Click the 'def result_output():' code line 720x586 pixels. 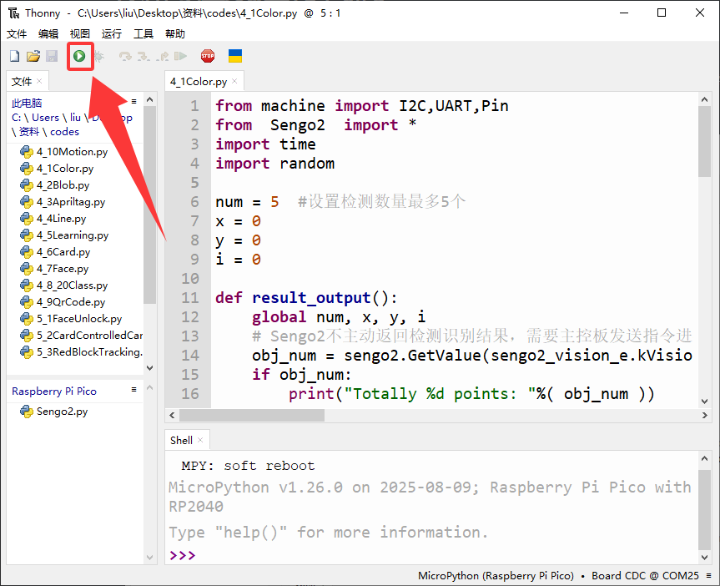tap(306, 298)
